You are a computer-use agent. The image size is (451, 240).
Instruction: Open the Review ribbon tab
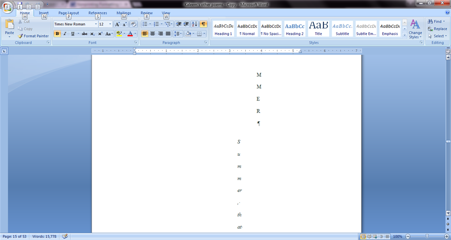[146, 13]
